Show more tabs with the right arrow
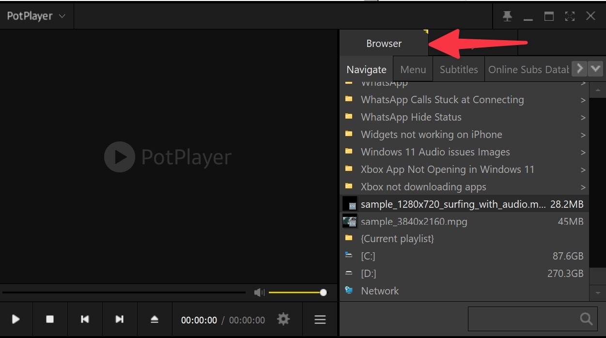The image size is (606, 338). click(579, 69)
